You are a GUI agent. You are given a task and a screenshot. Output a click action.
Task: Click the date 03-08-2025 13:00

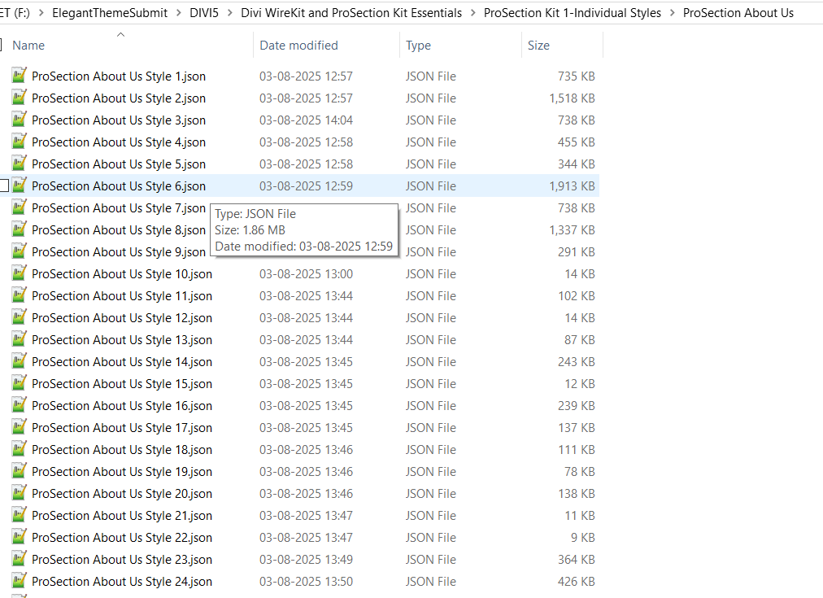[306, 273]
